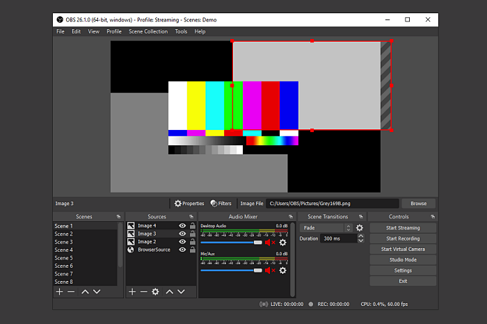Open Mic/Aux audio settings gear
The width and height of the screenshot is (487, 324).
click(x=282, y=270)
